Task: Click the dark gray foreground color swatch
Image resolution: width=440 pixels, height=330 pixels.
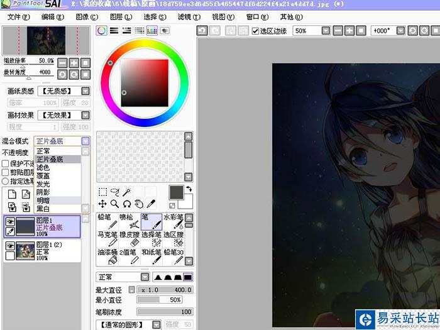Action: coord(176,193)
